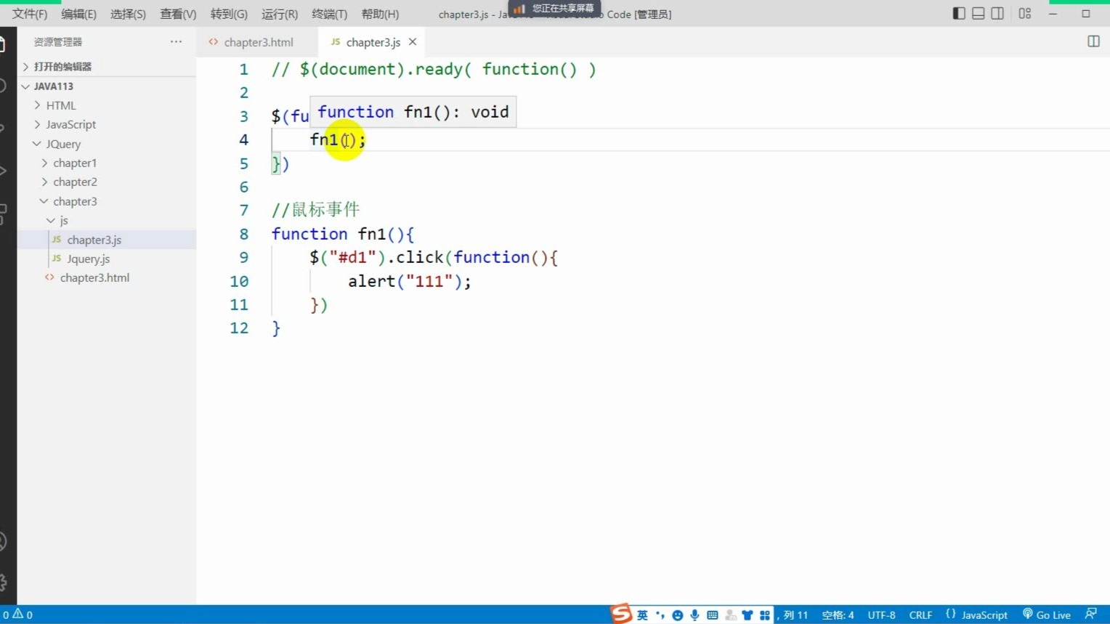Image resolution: width=1110 pixels, height=624 pixels.
Task: Open the 编辑(E) menu
Action: coord(78,14)
